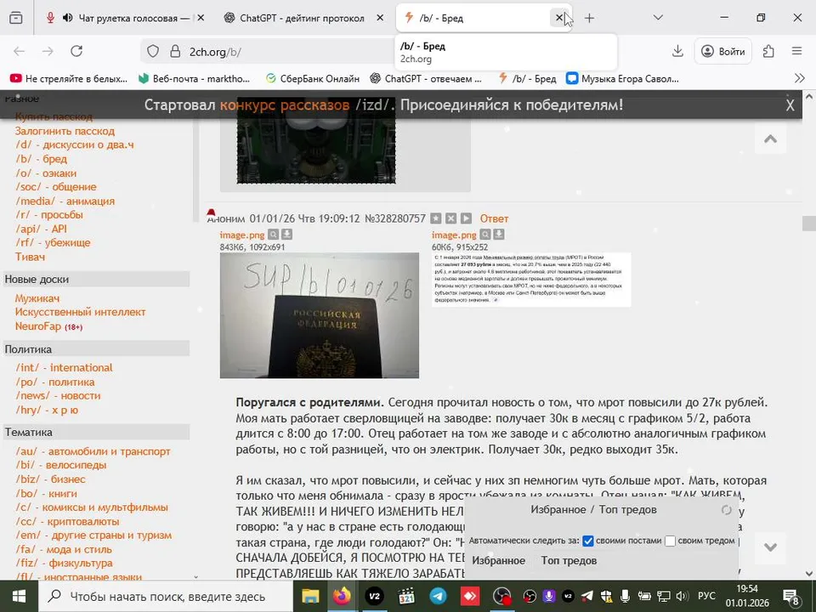The image size is (816, 612).
Task: Go back to the previous page
Action: click(x=20, y=51)
